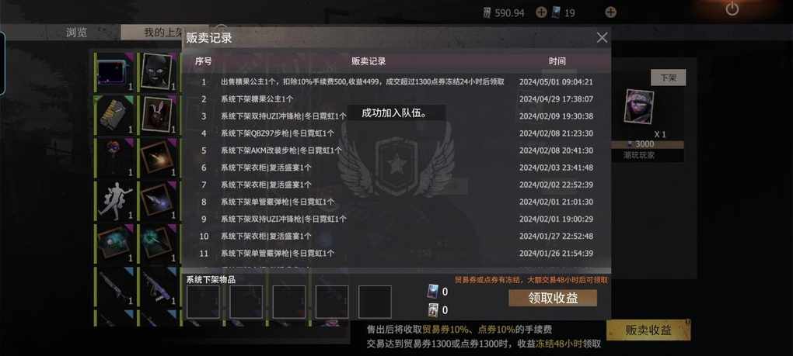
Task: Click the 贩卖收益 button
Action: click(x=648, y=330)
